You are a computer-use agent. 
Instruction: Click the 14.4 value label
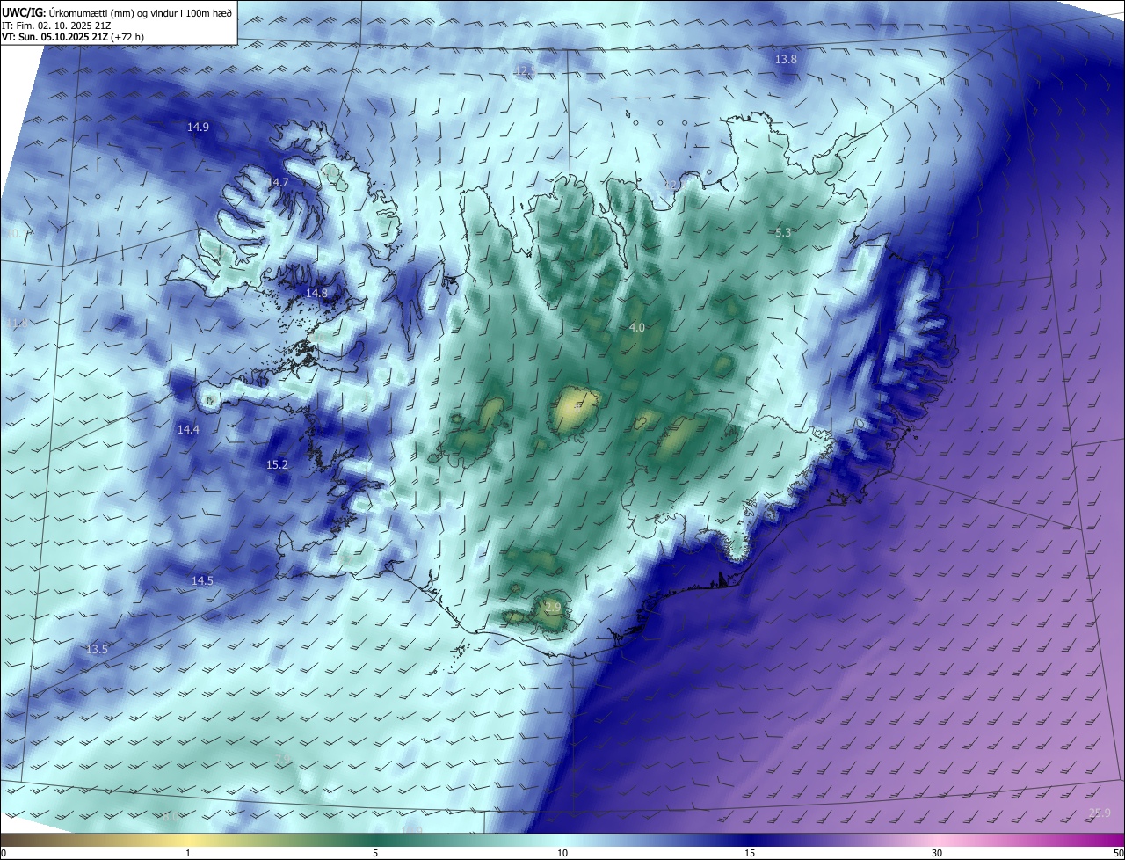pyautogui.click(x=188, y=429)
